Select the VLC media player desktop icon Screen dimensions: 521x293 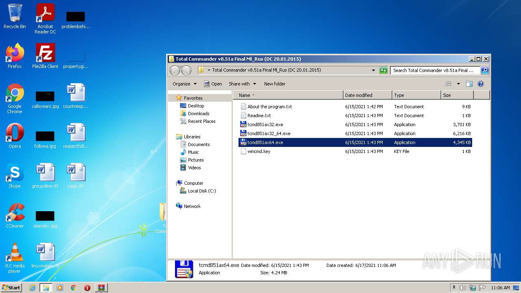pos(15,258)
